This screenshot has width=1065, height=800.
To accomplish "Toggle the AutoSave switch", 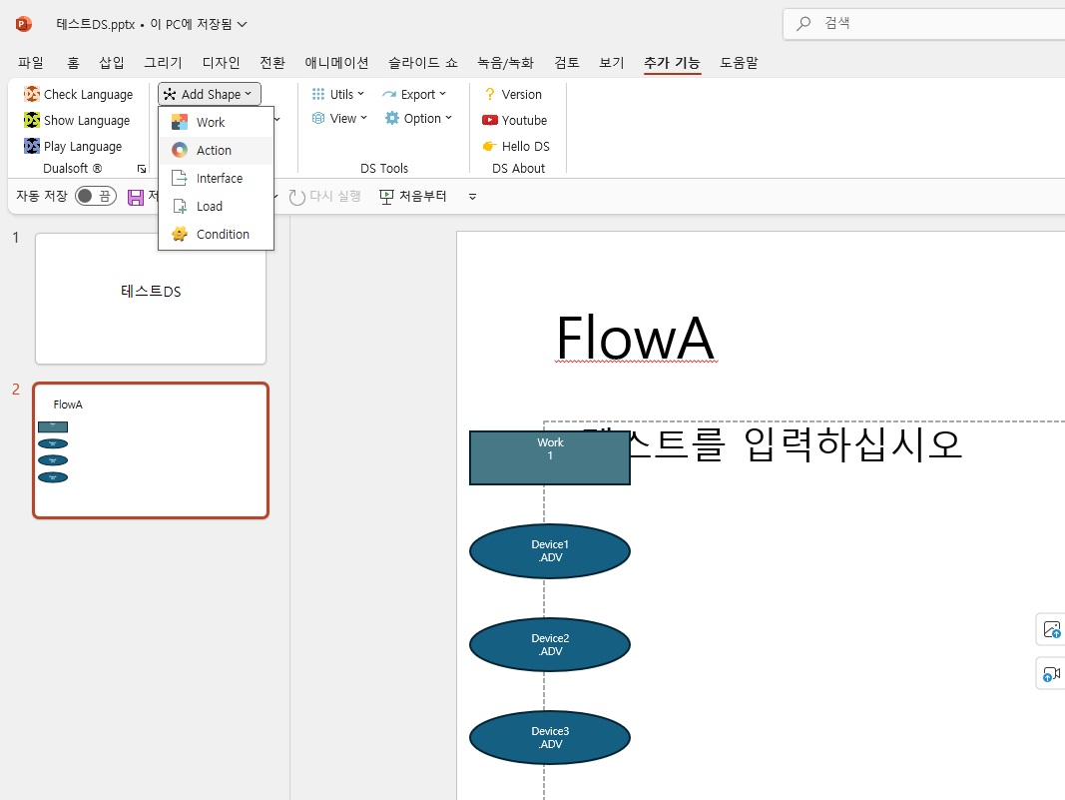I will (95, 197).
